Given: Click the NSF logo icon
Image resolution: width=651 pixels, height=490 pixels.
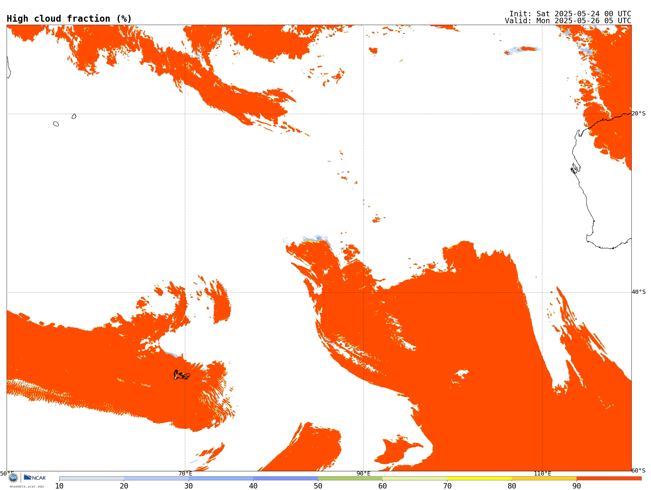Looking at the screenshot, I should [x=13, y=477].
